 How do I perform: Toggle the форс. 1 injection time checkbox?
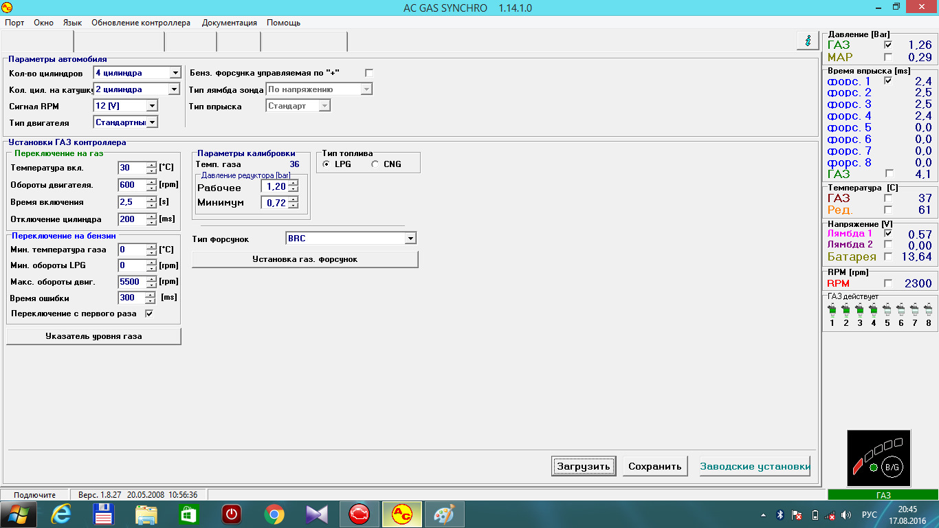(x=888, y=81)
